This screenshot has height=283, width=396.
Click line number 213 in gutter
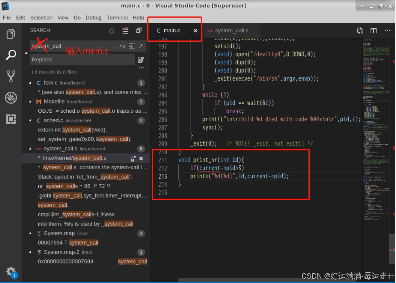(x=163, y=176)
